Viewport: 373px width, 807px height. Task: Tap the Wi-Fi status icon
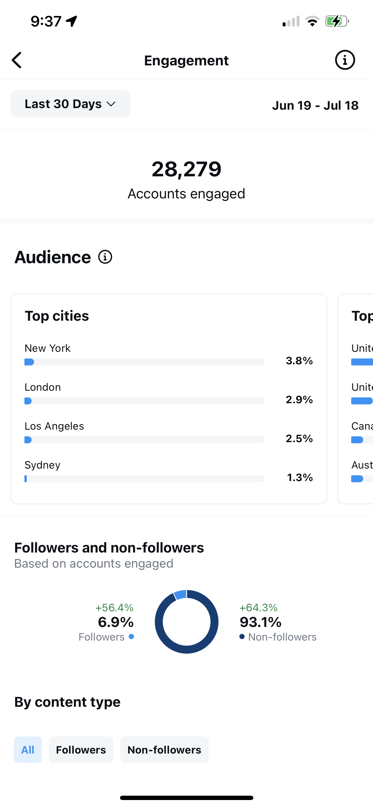[x=312, y=21]
